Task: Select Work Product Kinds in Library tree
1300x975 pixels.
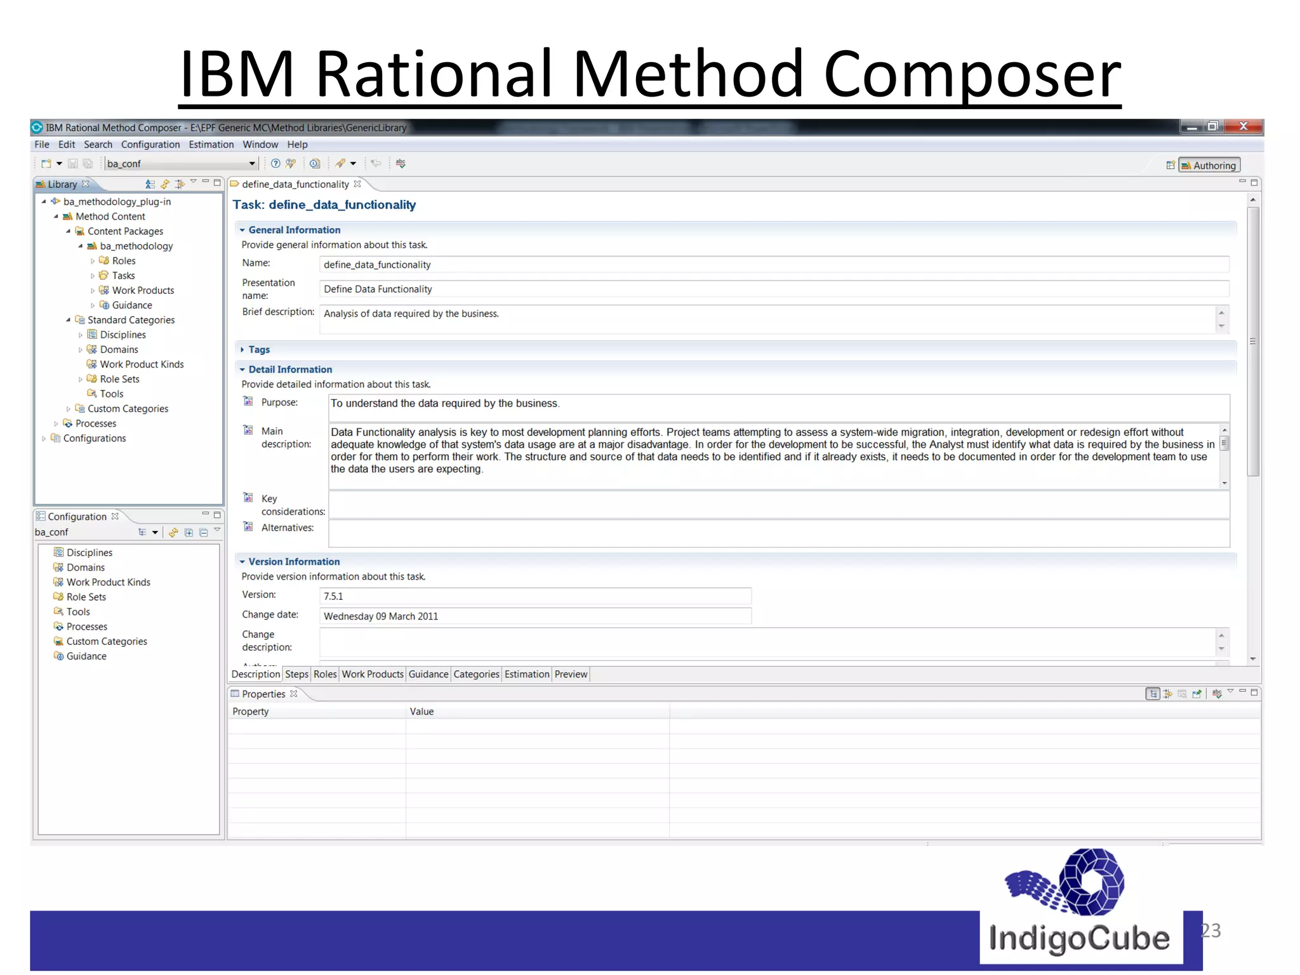Action: tap(142, 364)
